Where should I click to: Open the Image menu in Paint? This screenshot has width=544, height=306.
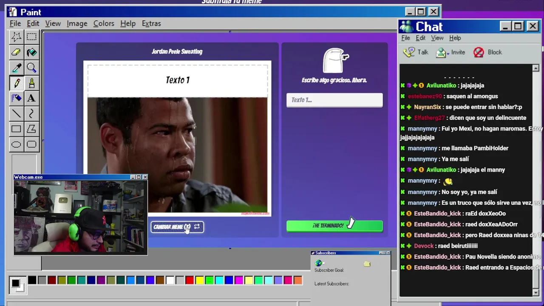click(77, 23)
